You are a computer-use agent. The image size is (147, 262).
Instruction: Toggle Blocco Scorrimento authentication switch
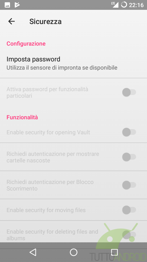tap(129, 185)
